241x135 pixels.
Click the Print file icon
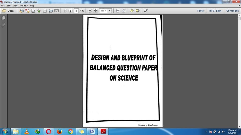(50, 11)
